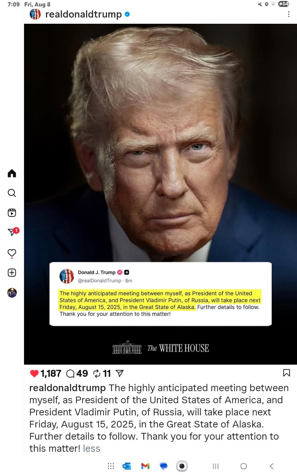Open the Home feed icon
Screen dimensions: 297x475
tap(12, 173)
